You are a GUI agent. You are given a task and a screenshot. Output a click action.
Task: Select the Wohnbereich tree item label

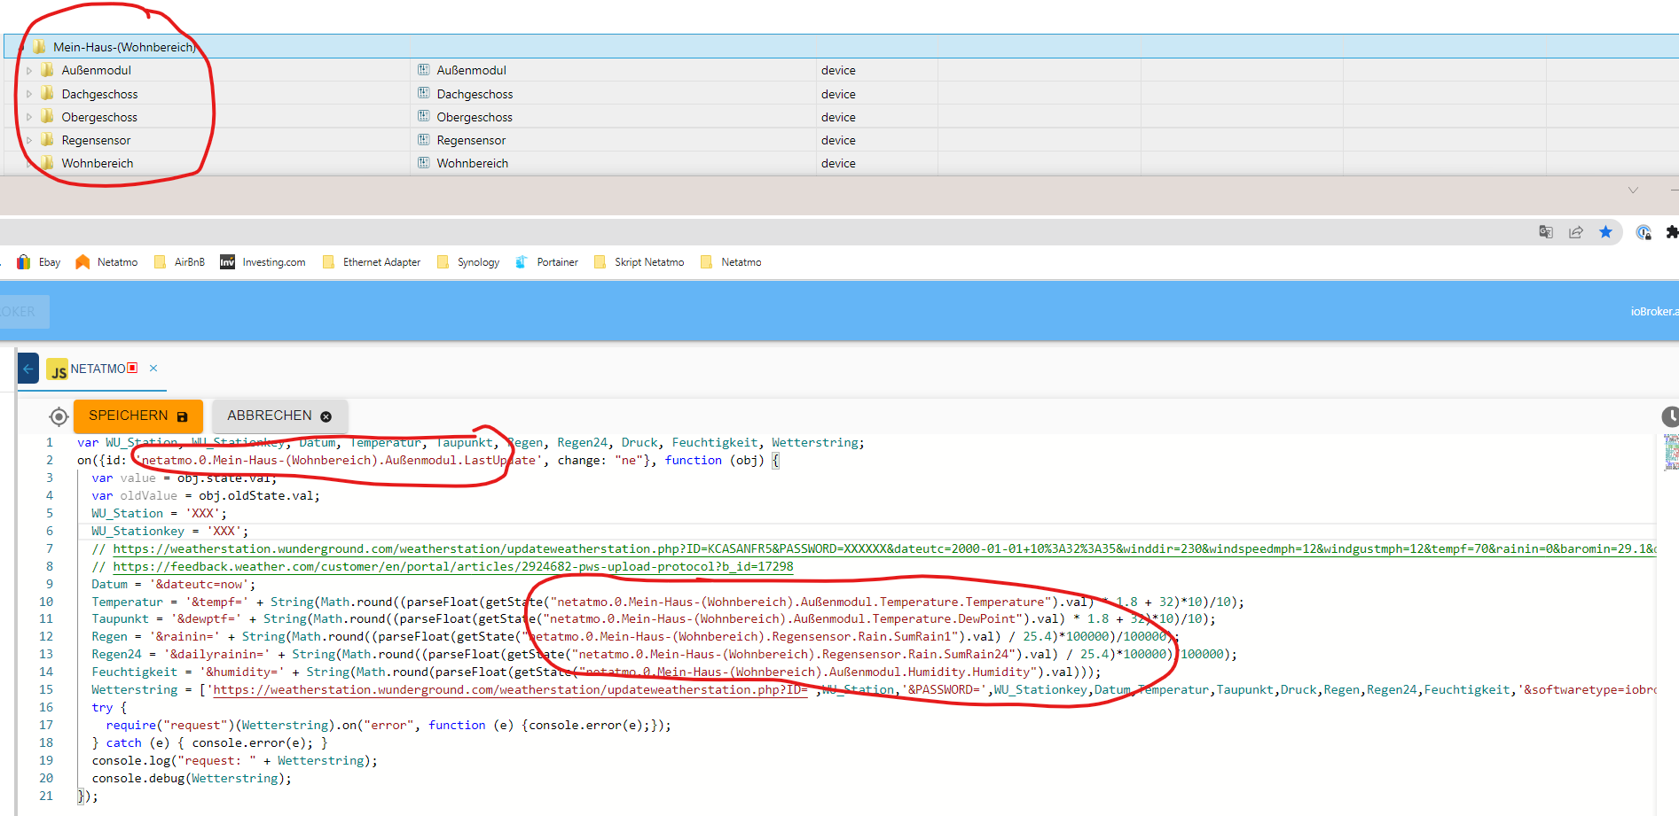coord(98,163)
